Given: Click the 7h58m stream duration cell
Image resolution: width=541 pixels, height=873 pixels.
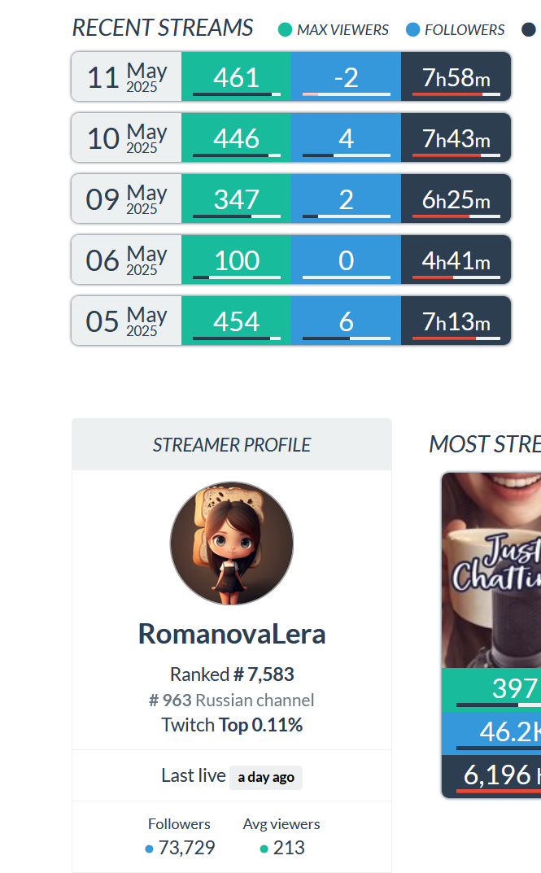Looking at the screenshot, I should pos(456,76).
